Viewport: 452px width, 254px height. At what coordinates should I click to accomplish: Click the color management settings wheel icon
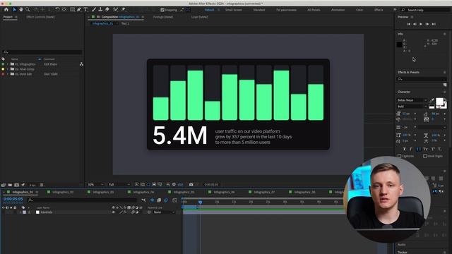coord(174,184)
